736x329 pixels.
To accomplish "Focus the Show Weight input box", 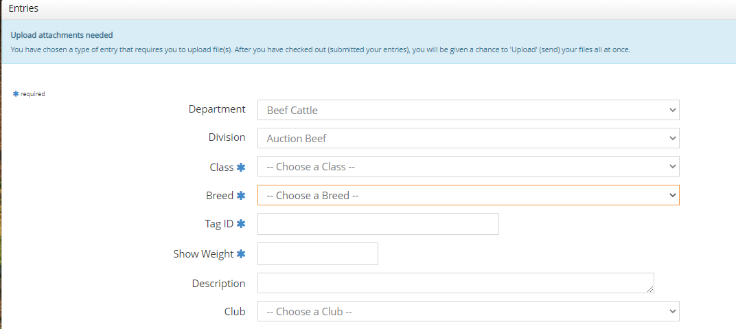I will click(318, 253).
